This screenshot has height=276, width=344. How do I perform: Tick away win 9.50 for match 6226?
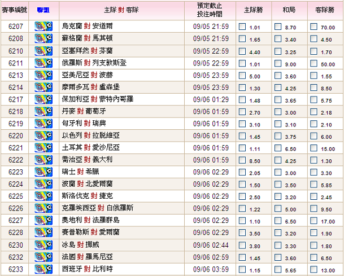pos(313,208)
